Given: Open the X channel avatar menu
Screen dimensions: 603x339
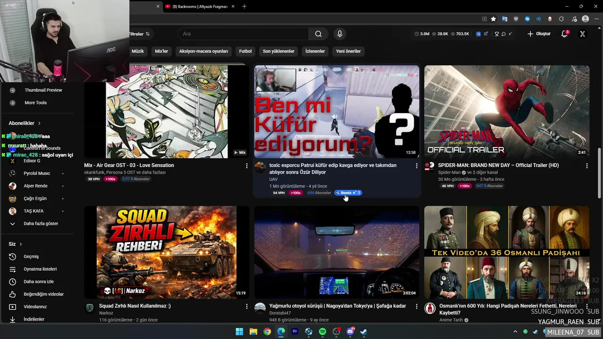Looking at the screenshot, I should [583, 34].
